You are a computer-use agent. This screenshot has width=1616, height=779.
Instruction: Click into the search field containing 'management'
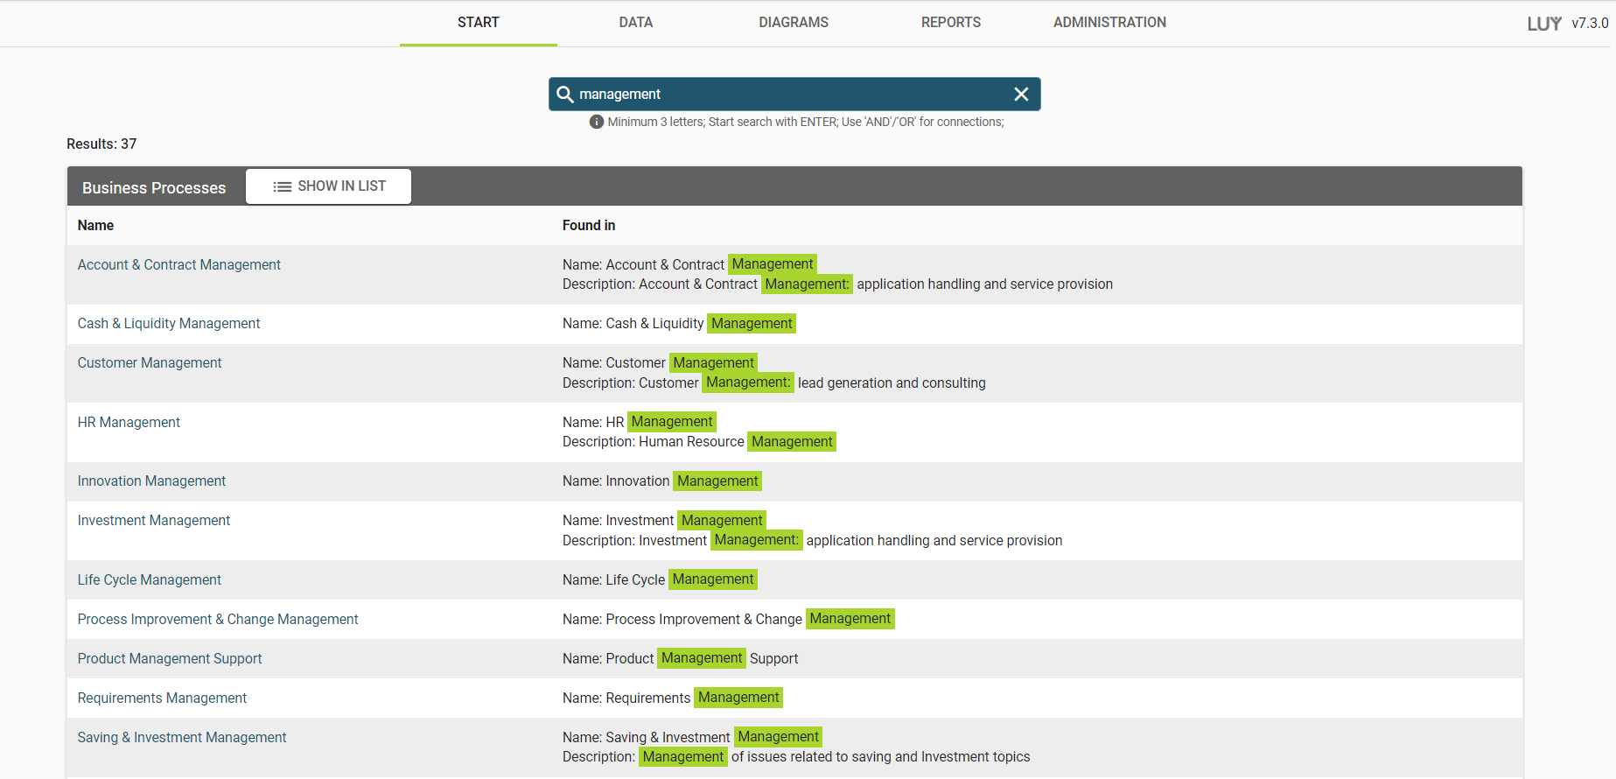[x=787, y=95]
